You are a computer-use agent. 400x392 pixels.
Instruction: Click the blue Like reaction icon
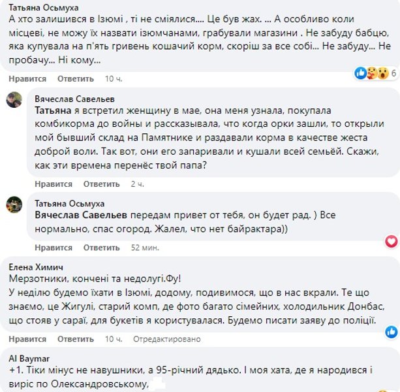point(361,73)
